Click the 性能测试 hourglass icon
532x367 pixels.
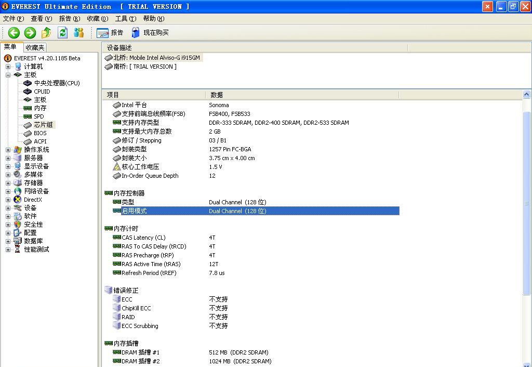(18, 250)
